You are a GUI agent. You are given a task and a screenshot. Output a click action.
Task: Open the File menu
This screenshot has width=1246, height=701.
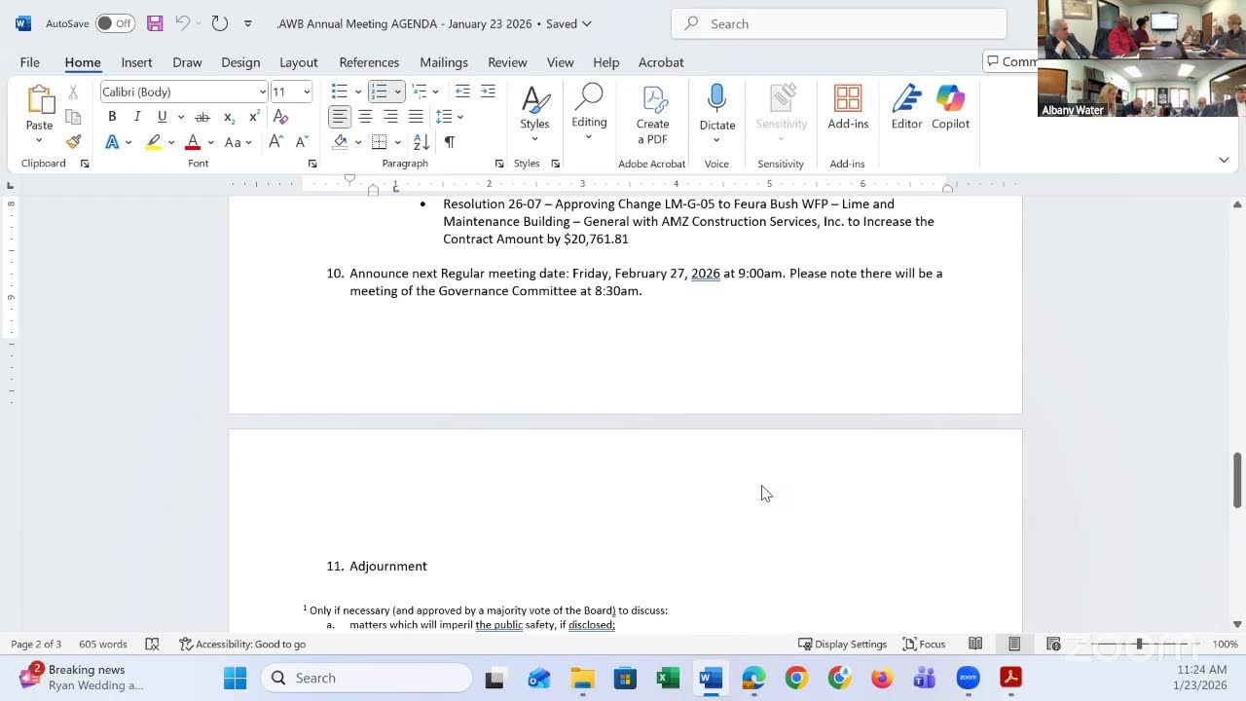tap(30, 62)
